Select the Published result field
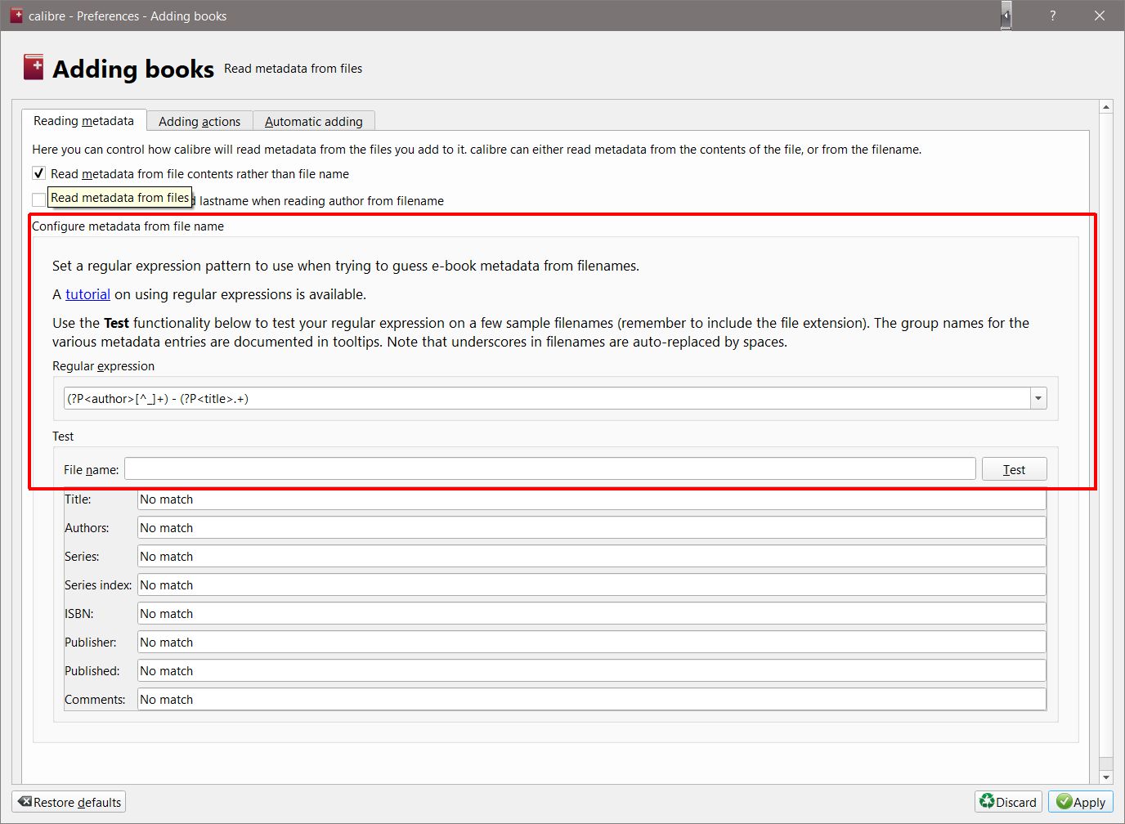Image resolution: width=1125 pixels, height=824 pixels. [x=592, y=671]
